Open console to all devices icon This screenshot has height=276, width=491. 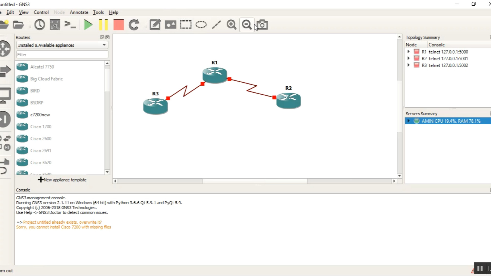pos(70,25)
